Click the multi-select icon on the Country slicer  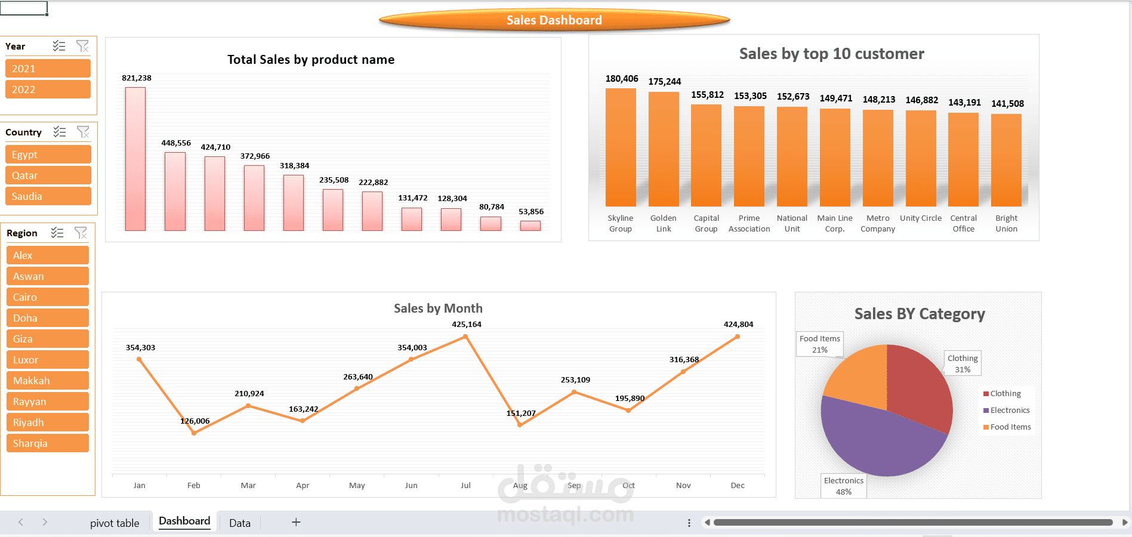tap(58, 132)
